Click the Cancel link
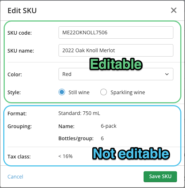This screenshot has width=185, height=188. click(15, 177)
